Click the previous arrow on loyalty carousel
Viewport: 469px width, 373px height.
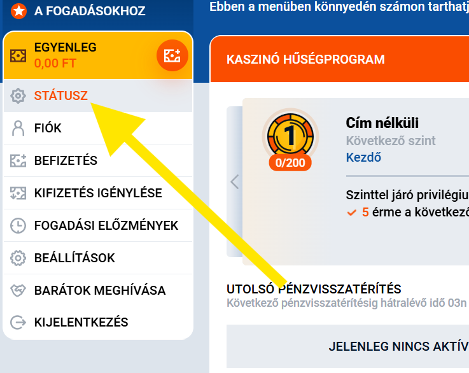coord(234,182)
